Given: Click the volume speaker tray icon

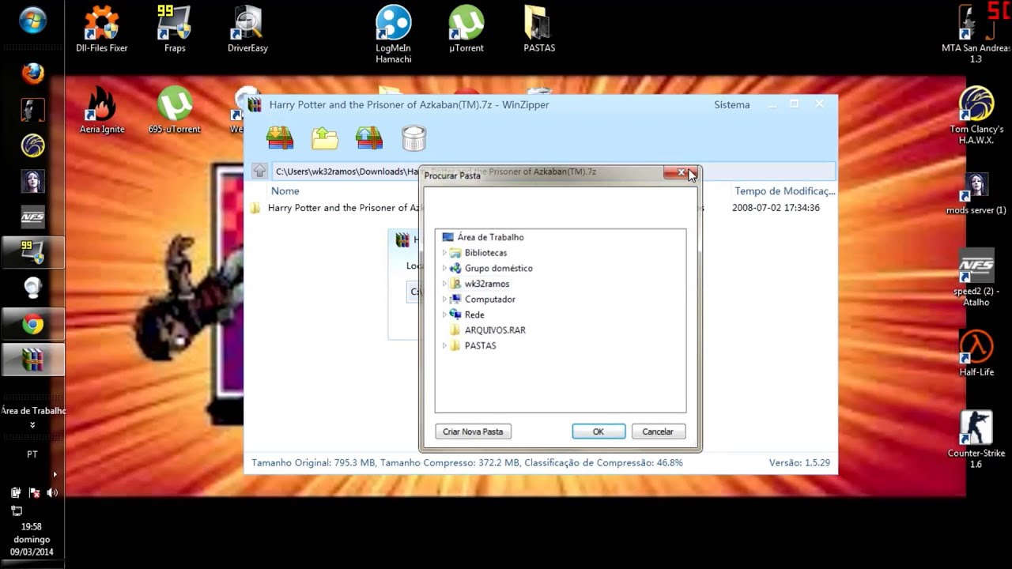Looking at the screenshot, I should click(x=52, y=492).
